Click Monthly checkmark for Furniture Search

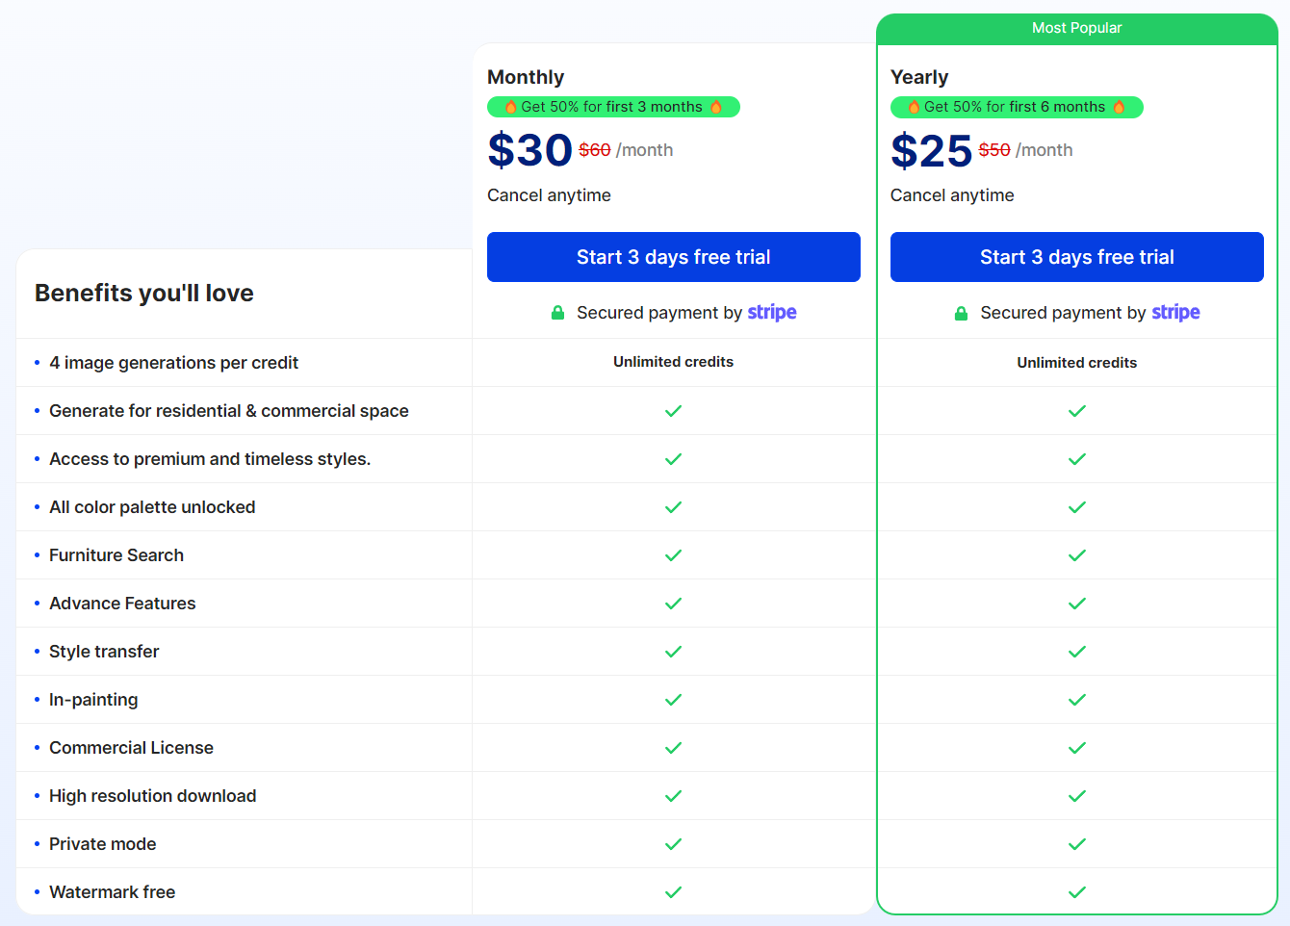674,555
